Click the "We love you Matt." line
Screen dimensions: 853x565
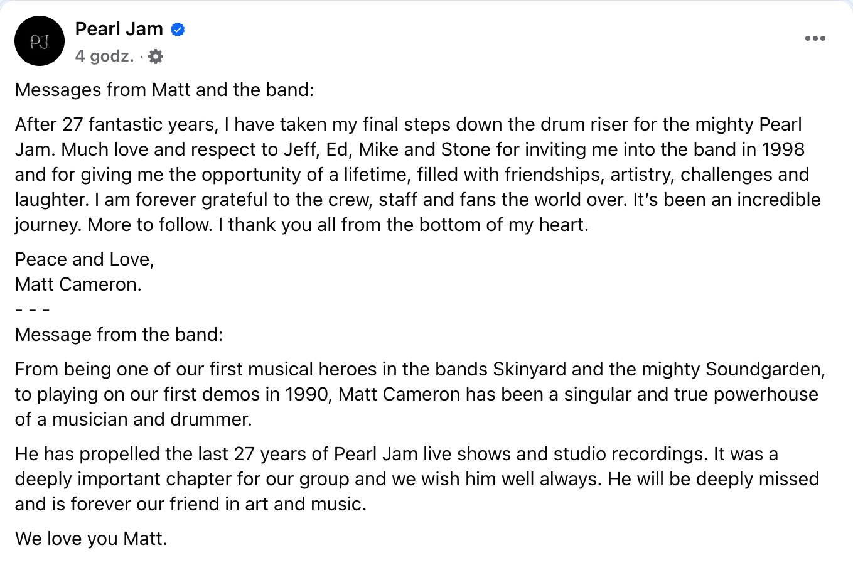pos(91,539)
